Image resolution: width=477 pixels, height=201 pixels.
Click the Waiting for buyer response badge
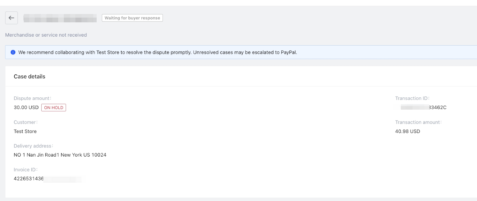132,18
